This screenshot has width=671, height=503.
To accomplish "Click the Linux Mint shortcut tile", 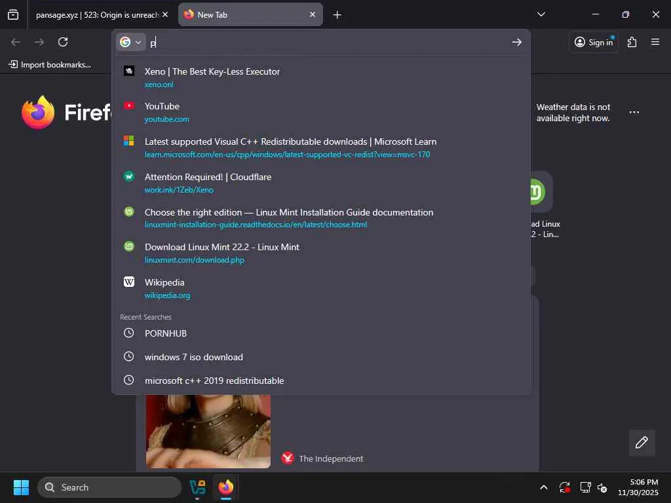I will click(x=541, y=192).
